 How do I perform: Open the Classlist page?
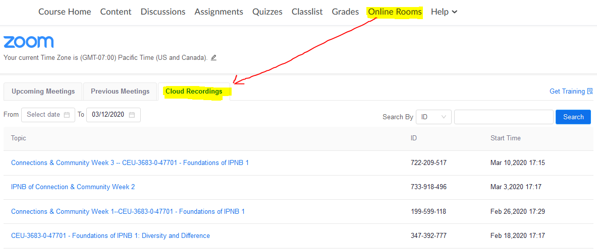[x=307, y=12]
